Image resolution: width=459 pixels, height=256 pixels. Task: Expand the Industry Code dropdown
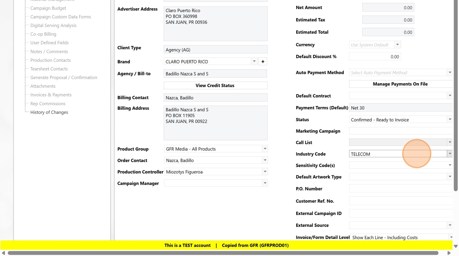click(450, 154)
